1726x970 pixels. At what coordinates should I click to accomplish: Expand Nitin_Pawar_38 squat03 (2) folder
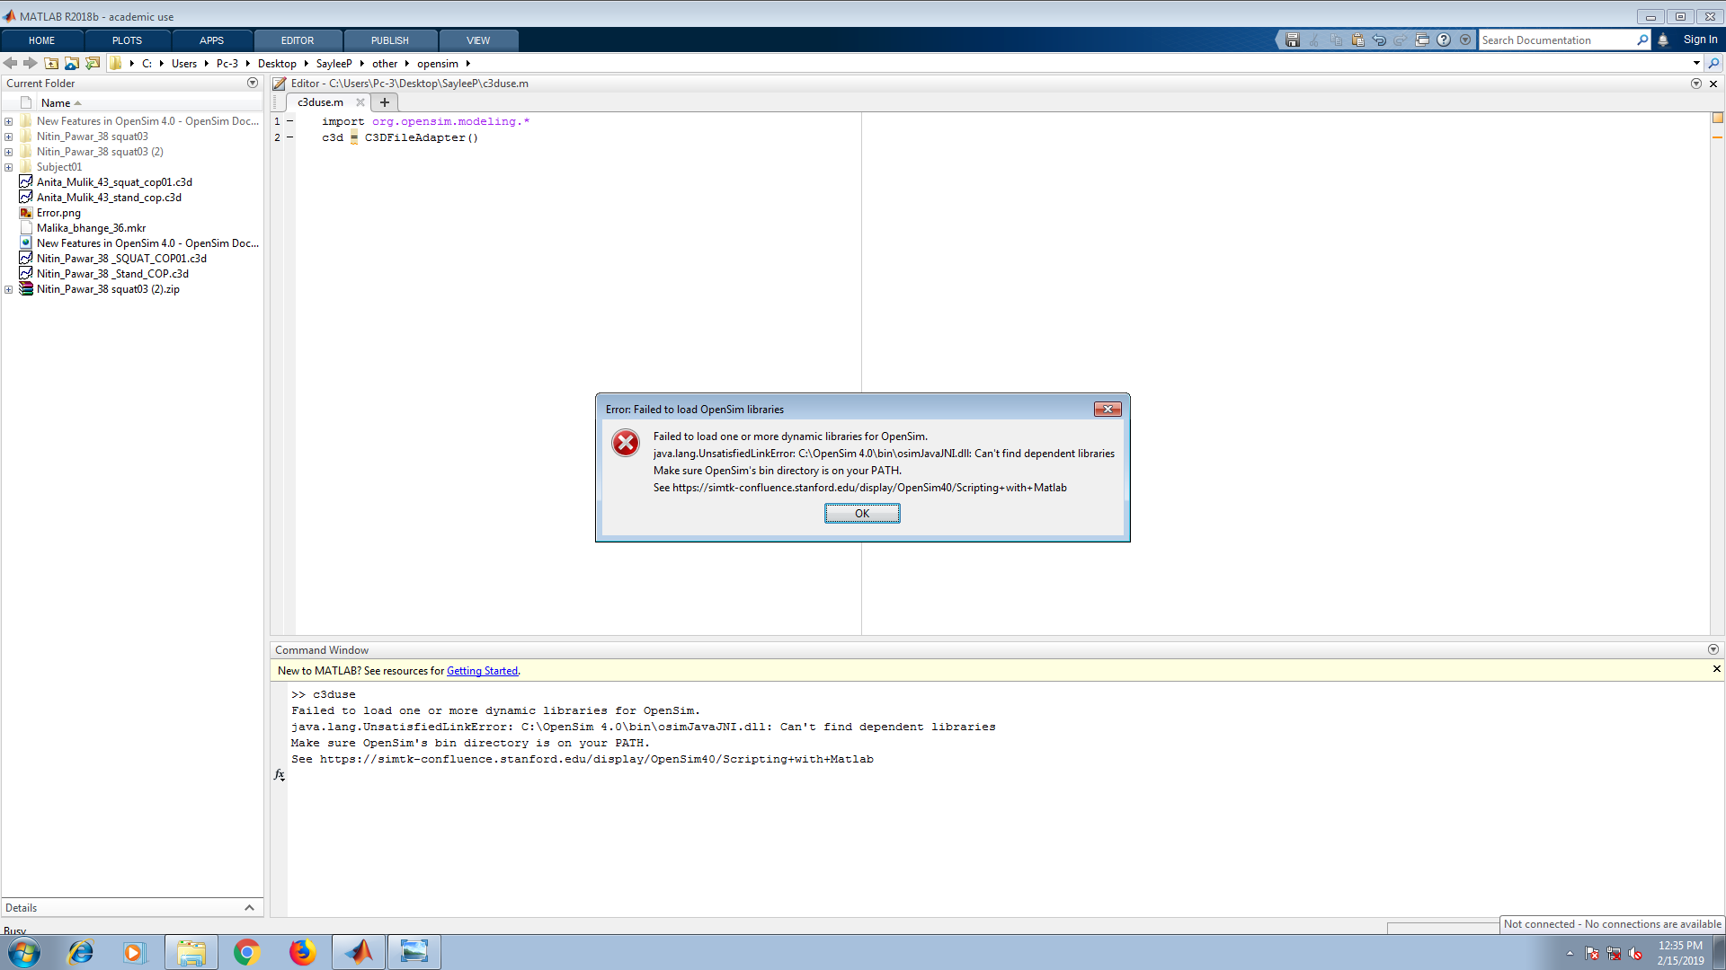pos(9,152)
